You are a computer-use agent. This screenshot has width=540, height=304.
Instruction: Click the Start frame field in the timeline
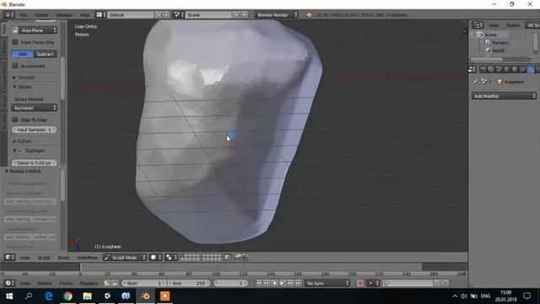click(143, 283)
